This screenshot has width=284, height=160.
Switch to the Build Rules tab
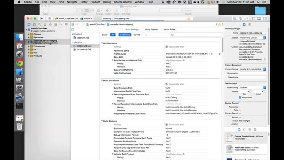(170, 29)
